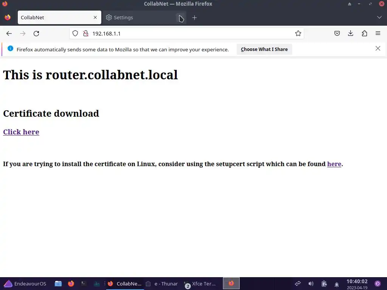This screenshot has width=387, height=290.
Task: Follow the Click here certificate link
Action: click(21, 132)
